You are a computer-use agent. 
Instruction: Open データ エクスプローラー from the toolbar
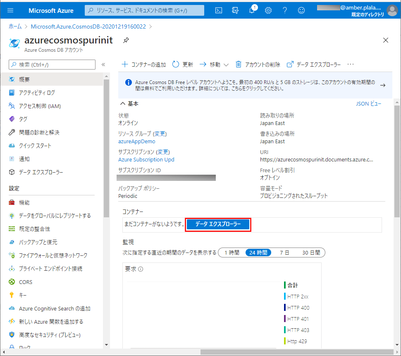[314, 65]
